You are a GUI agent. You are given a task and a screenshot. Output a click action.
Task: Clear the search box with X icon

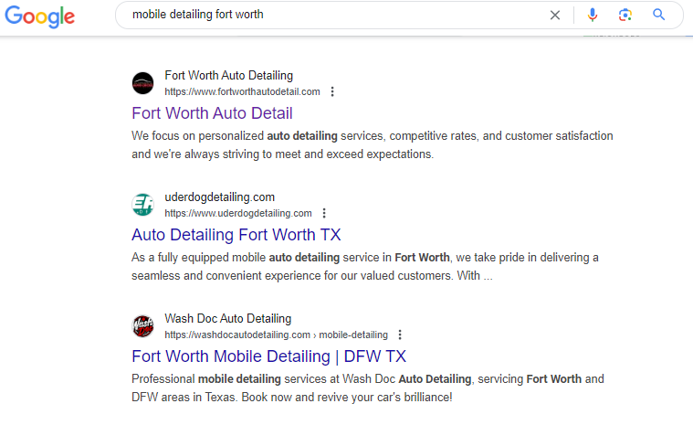coord(554,15)
